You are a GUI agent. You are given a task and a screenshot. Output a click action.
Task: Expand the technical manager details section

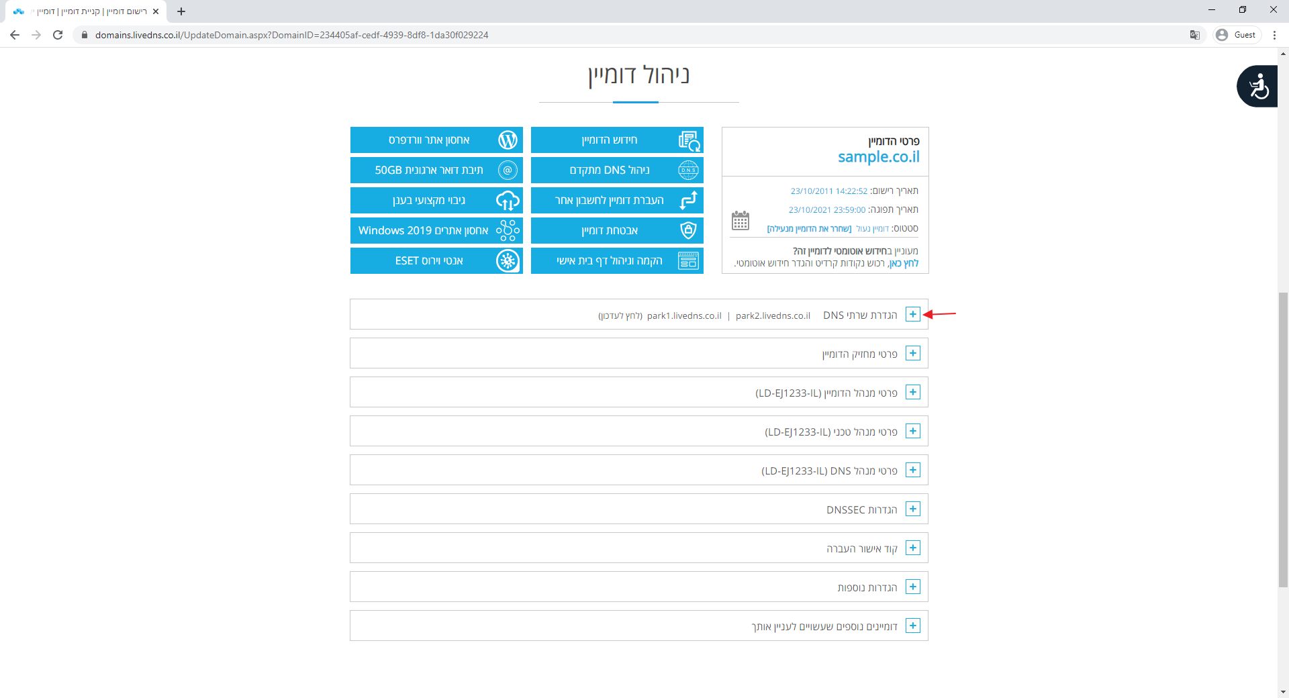912,431
